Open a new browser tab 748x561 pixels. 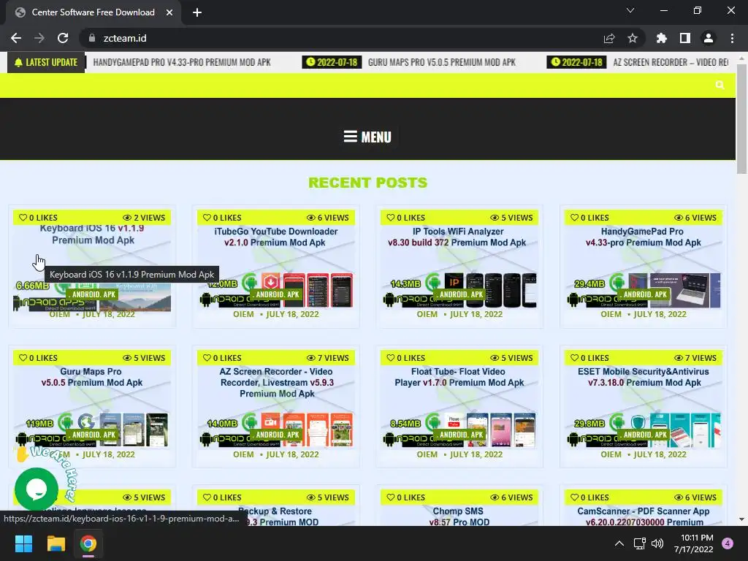click(197, 12)
